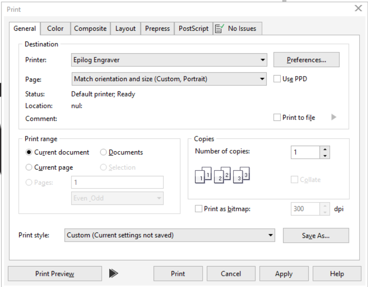Click the Preferences button
This screenshot has width=368, height=287.
(x=306, y=60)
